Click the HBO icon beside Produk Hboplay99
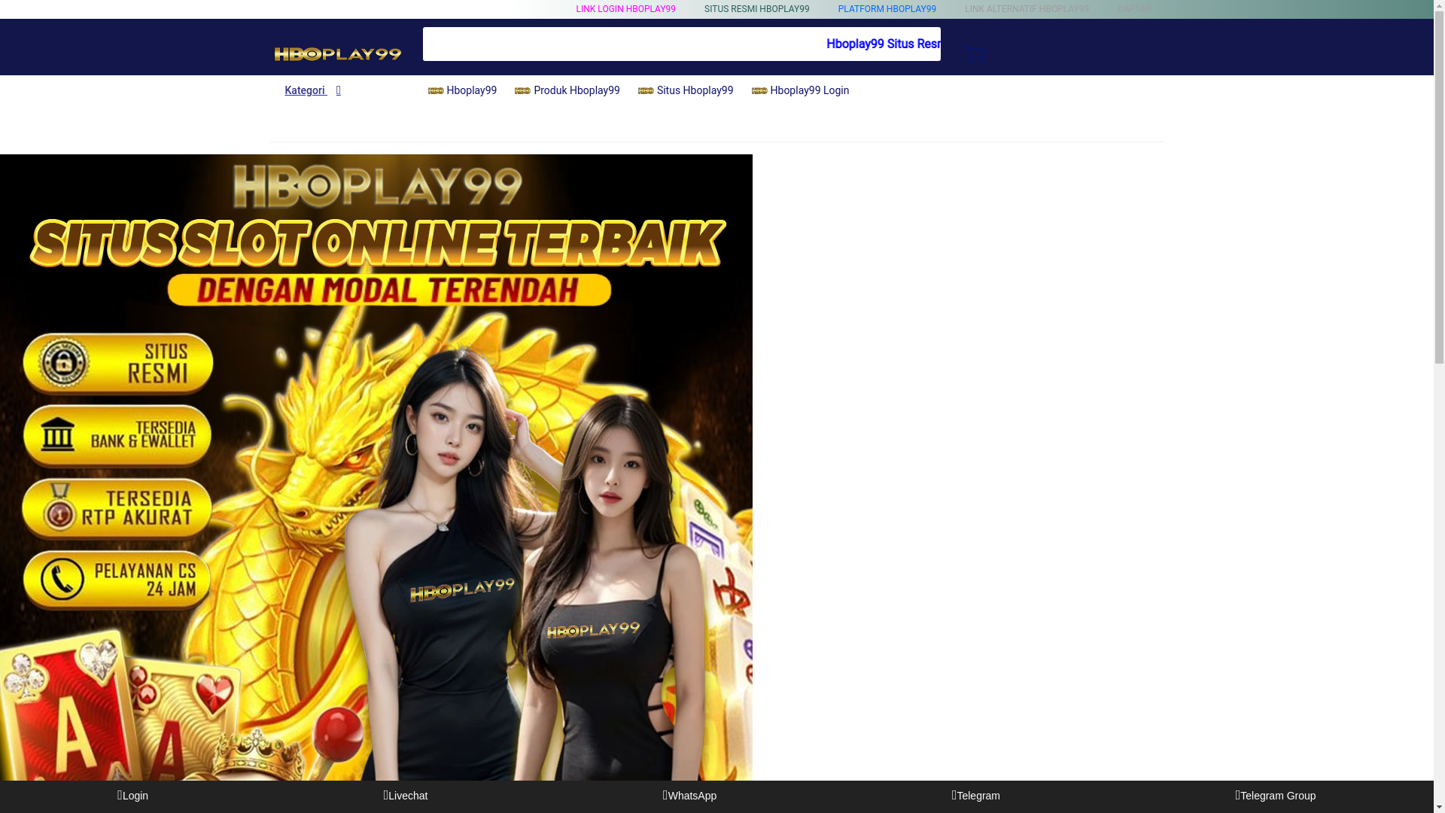This screenshot has height=813, width=1445. pos(522,91)
